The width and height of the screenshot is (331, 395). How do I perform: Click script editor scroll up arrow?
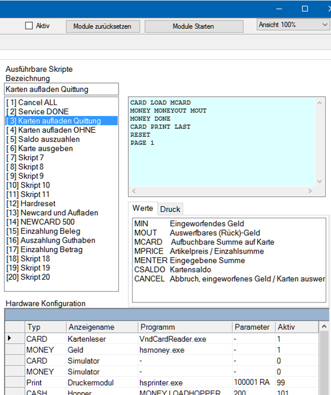[320, 103]
